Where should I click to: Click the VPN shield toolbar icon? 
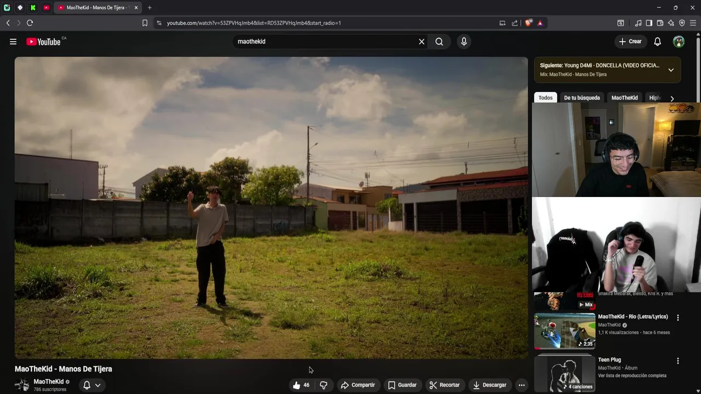(x=682, y=23)
